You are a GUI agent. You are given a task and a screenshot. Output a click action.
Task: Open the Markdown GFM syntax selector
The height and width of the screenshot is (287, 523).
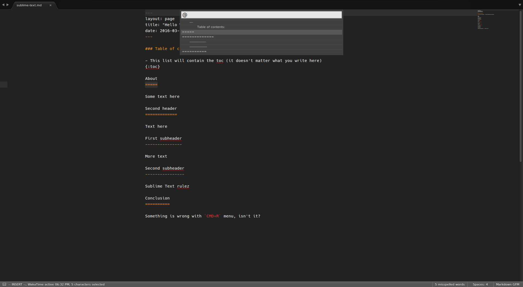507,284
